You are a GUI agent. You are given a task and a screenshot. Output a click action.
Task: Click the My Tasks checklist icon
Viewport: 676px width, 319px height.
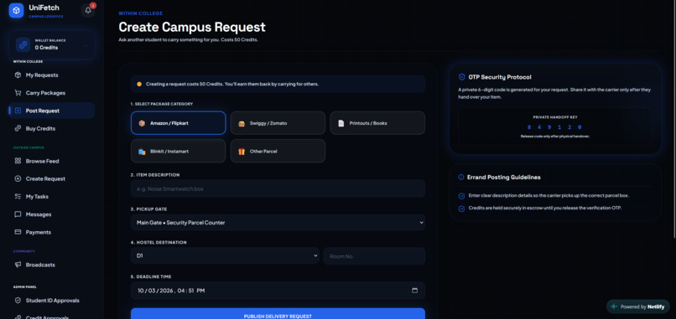pyautogui.click(x=18, y=196)
